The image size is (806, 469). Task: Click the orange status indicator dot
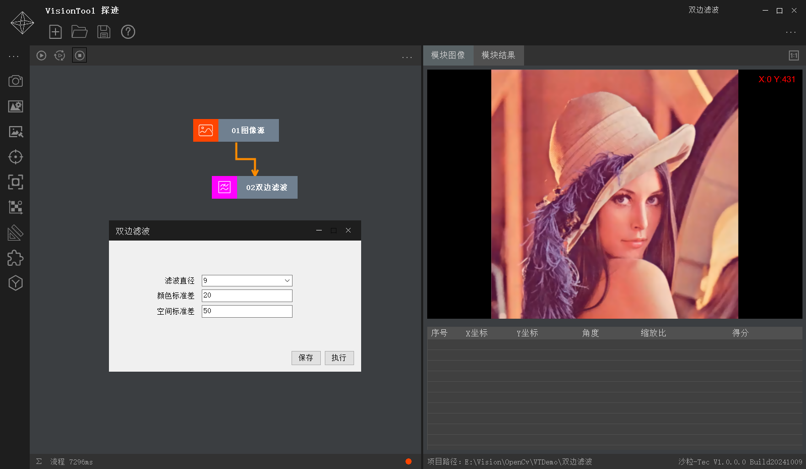tap(409, 461)
